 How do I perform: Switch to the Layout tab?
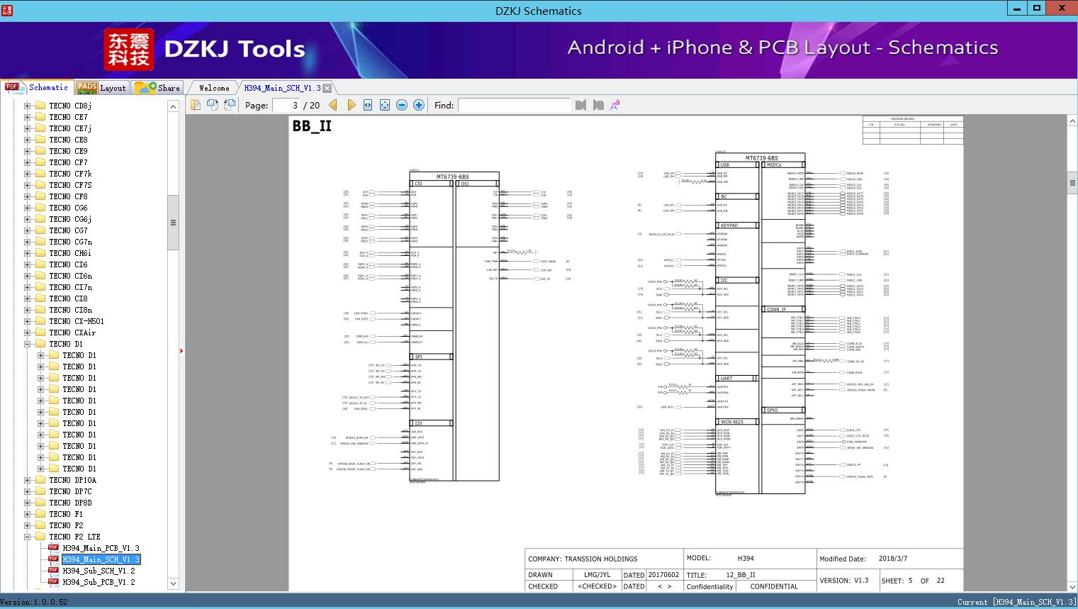pos(101,88)
